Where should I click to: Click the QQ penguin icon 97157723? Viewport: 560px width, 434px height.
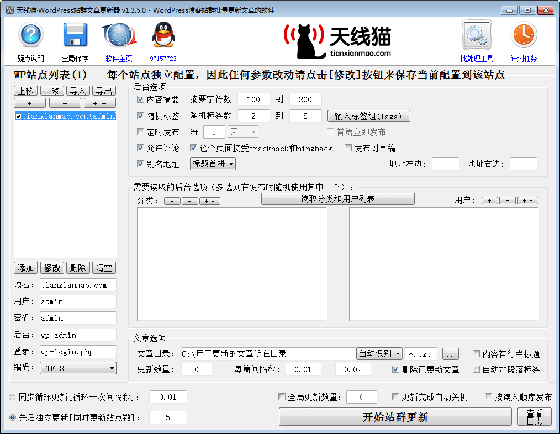coord(163,35)
